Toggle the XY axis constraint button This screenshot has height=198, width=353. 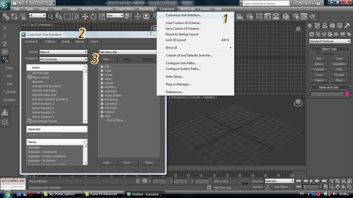click(x=5, y=52)
